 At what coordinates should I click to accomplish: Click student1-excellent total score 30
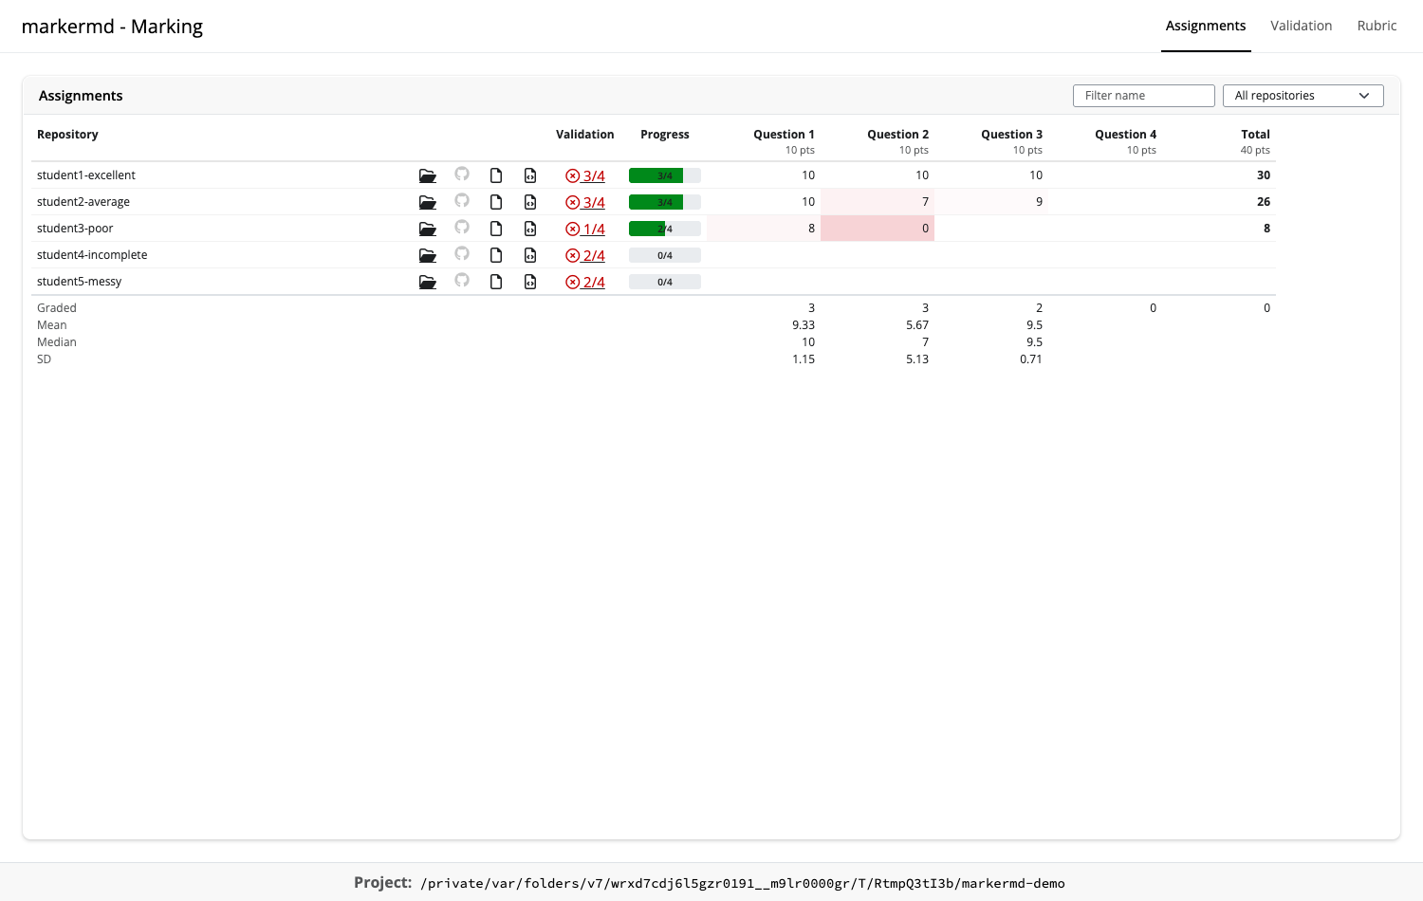(x=1264, y=175)
